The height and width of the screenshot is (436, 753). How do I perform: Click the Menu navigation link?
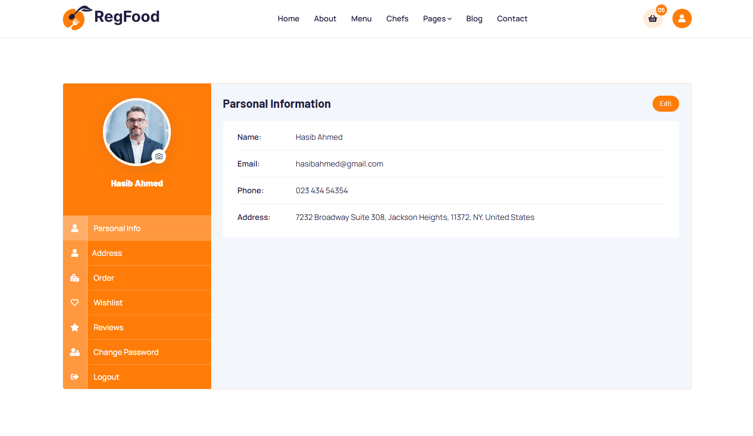tap(361, 18)
